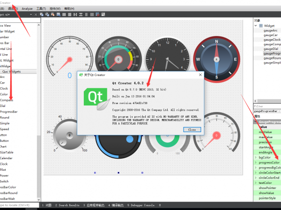Collapse the Widget node in object tree
This screenshot has width=281, height=210.
[x=255, y=26]
